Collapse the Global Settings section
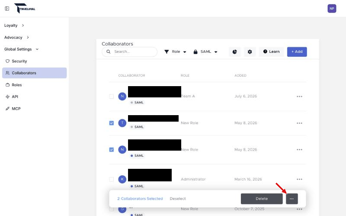346x216 pixels. (21, 49)
